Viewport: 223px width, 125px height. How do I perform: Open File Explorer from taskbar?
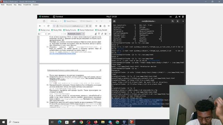tap(103, 122)
